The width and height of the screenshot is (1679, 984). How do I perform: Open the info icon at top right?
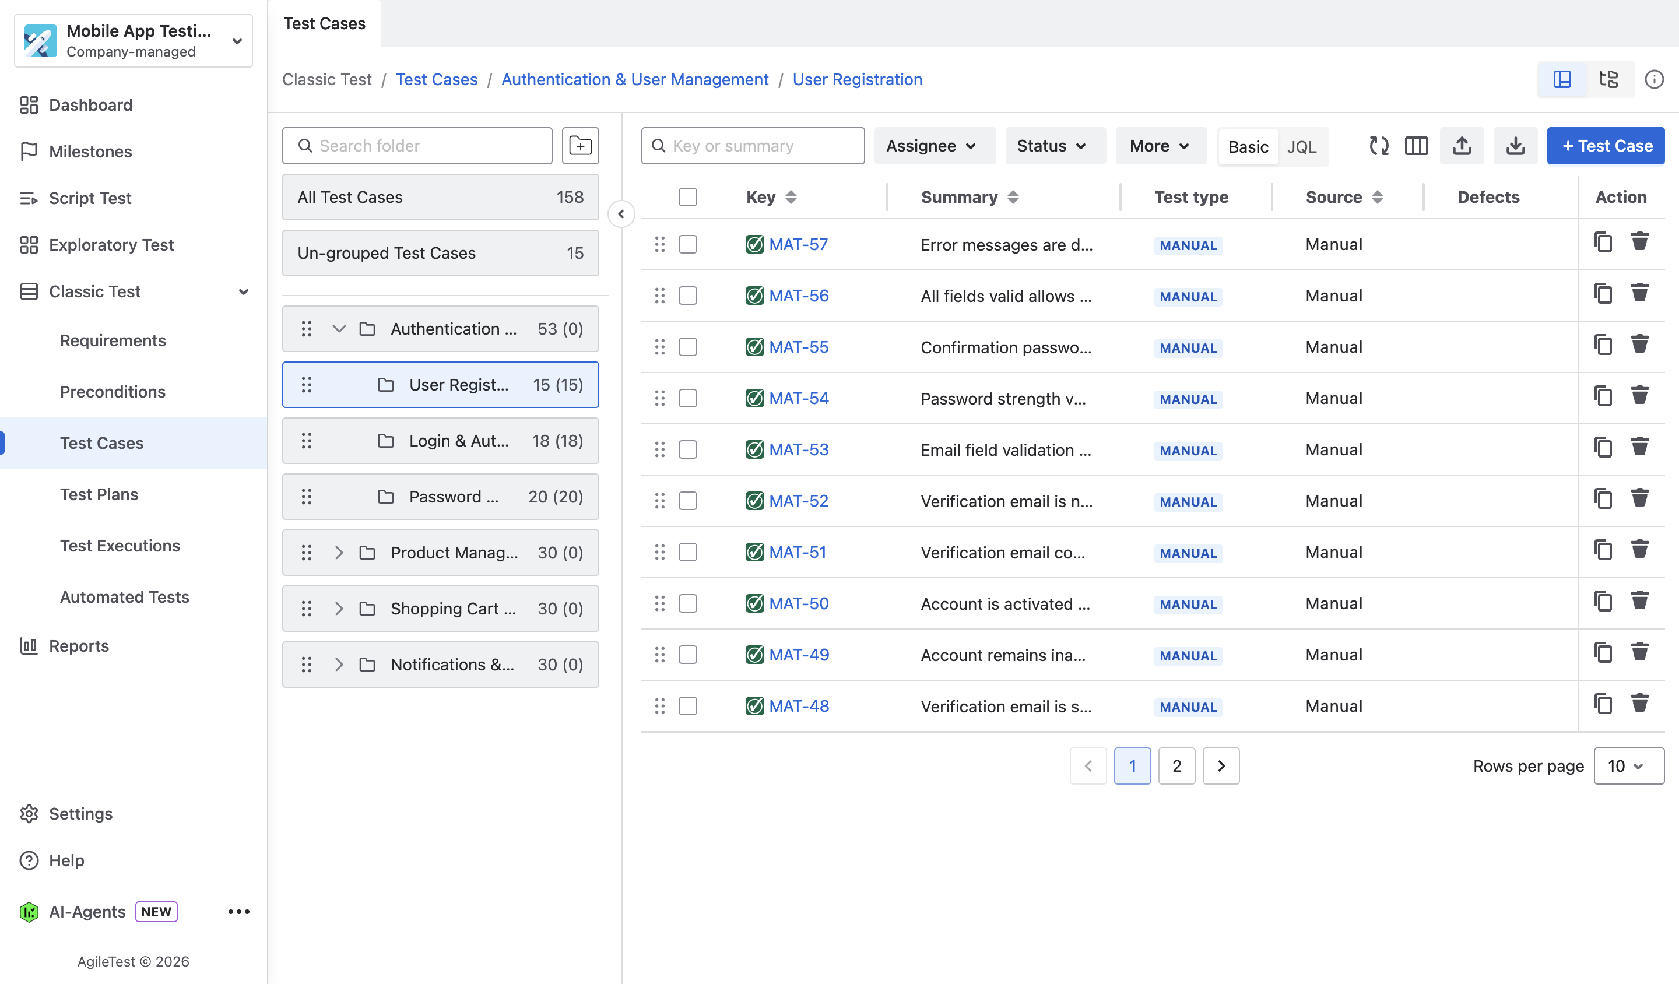(x=1654, y=79)
